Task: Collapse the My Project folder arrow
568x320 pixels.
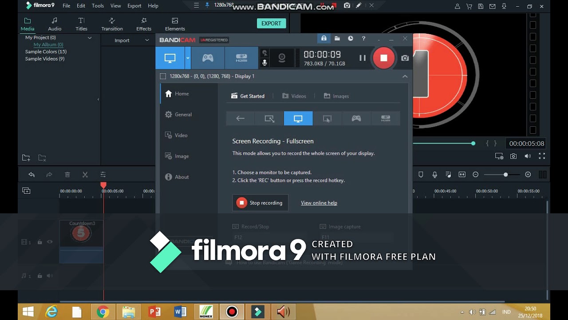Action: [89, 38]
